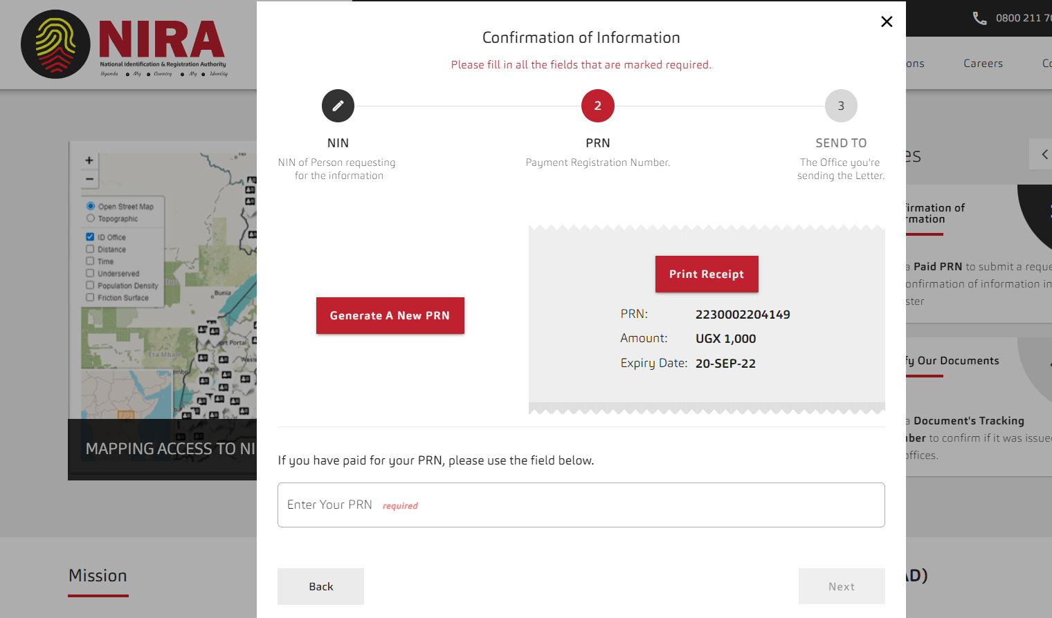Enable the Distance map layer checkbox
1052x618 pixels.
pos(91,249)
